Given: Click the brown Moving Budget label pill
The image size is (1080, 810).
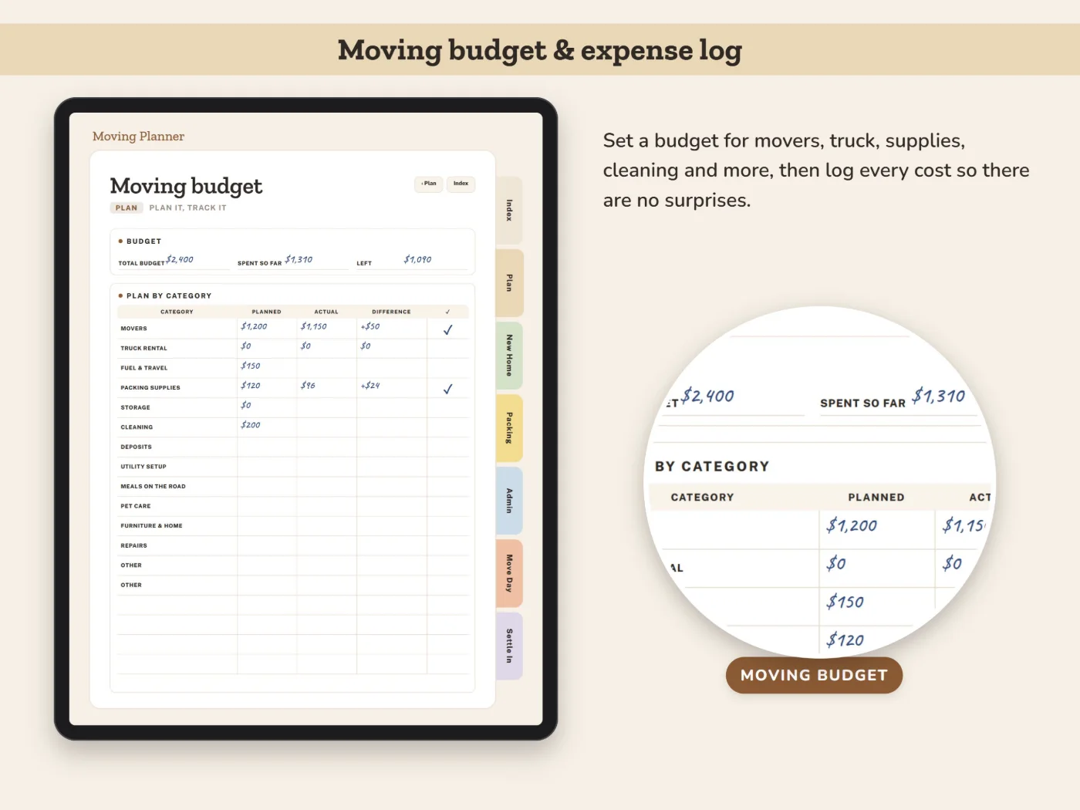Looking at the screenshot, I should point(814,675).
